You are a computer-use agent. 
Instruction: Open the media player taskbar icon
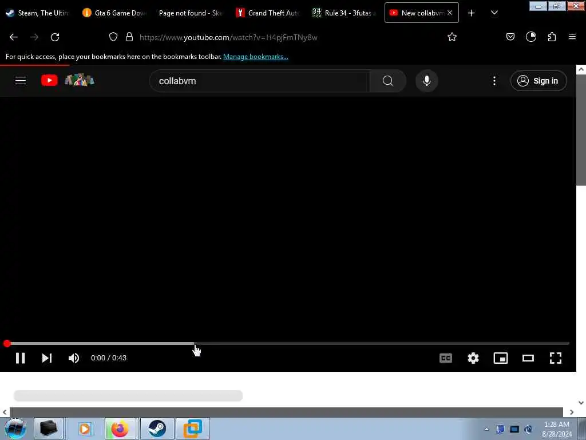pos(85,429)
